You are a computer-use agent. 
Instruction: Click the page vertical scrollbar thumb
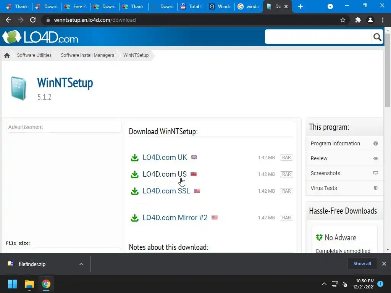pos(388,70)
